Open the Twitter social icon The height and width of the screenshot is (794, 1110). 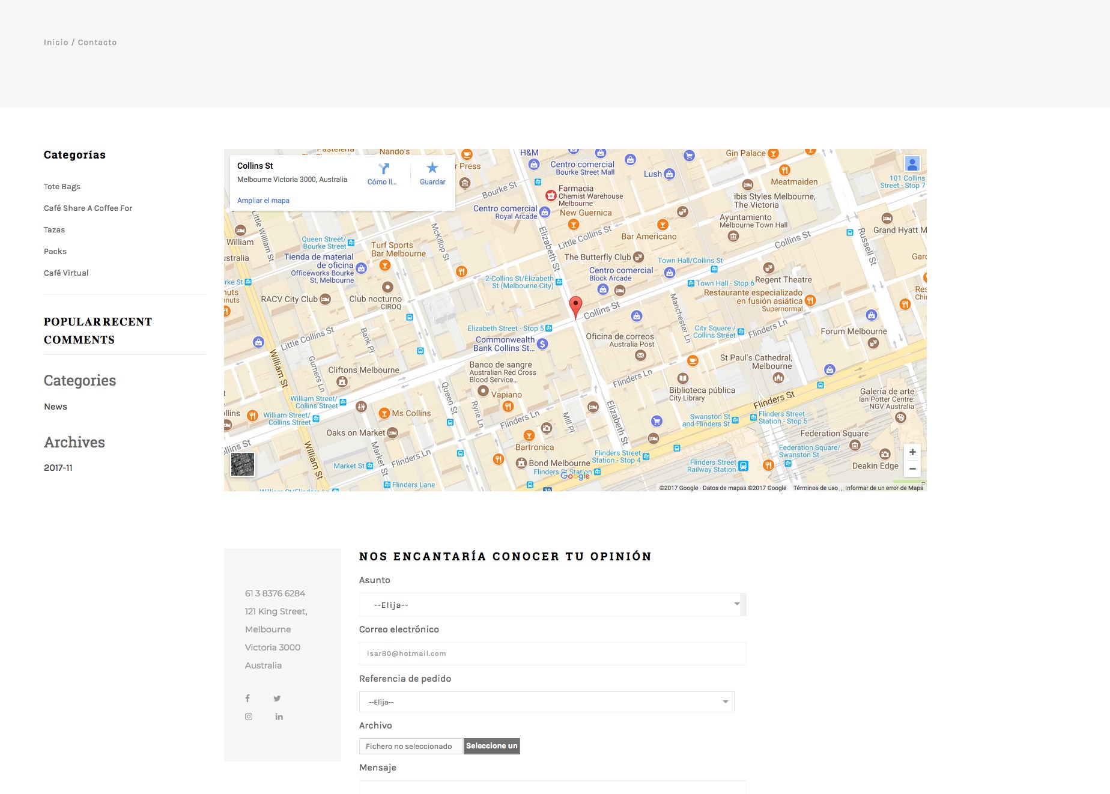[x=277, y=698]
